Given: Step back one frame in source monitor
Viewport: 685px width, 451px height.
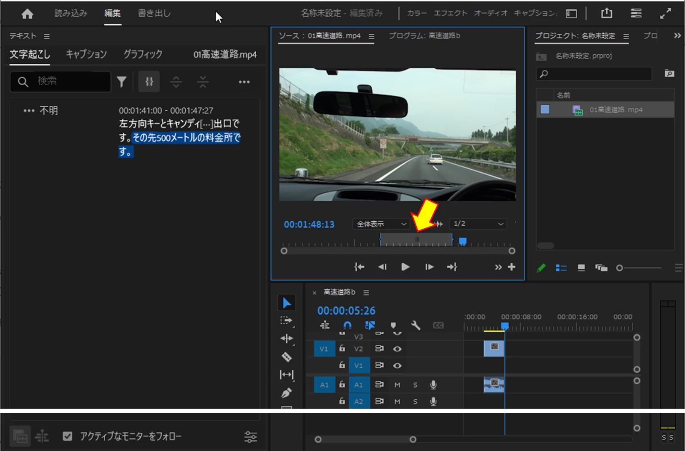Looking at the screenshot, I should (x=382, y=267).
